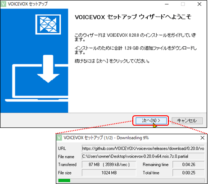Click the heading VOICEVOX セットアップ ウィザードへようこそ
The height and width of the screenshot is (184, 208).
[x=133, y=17]
